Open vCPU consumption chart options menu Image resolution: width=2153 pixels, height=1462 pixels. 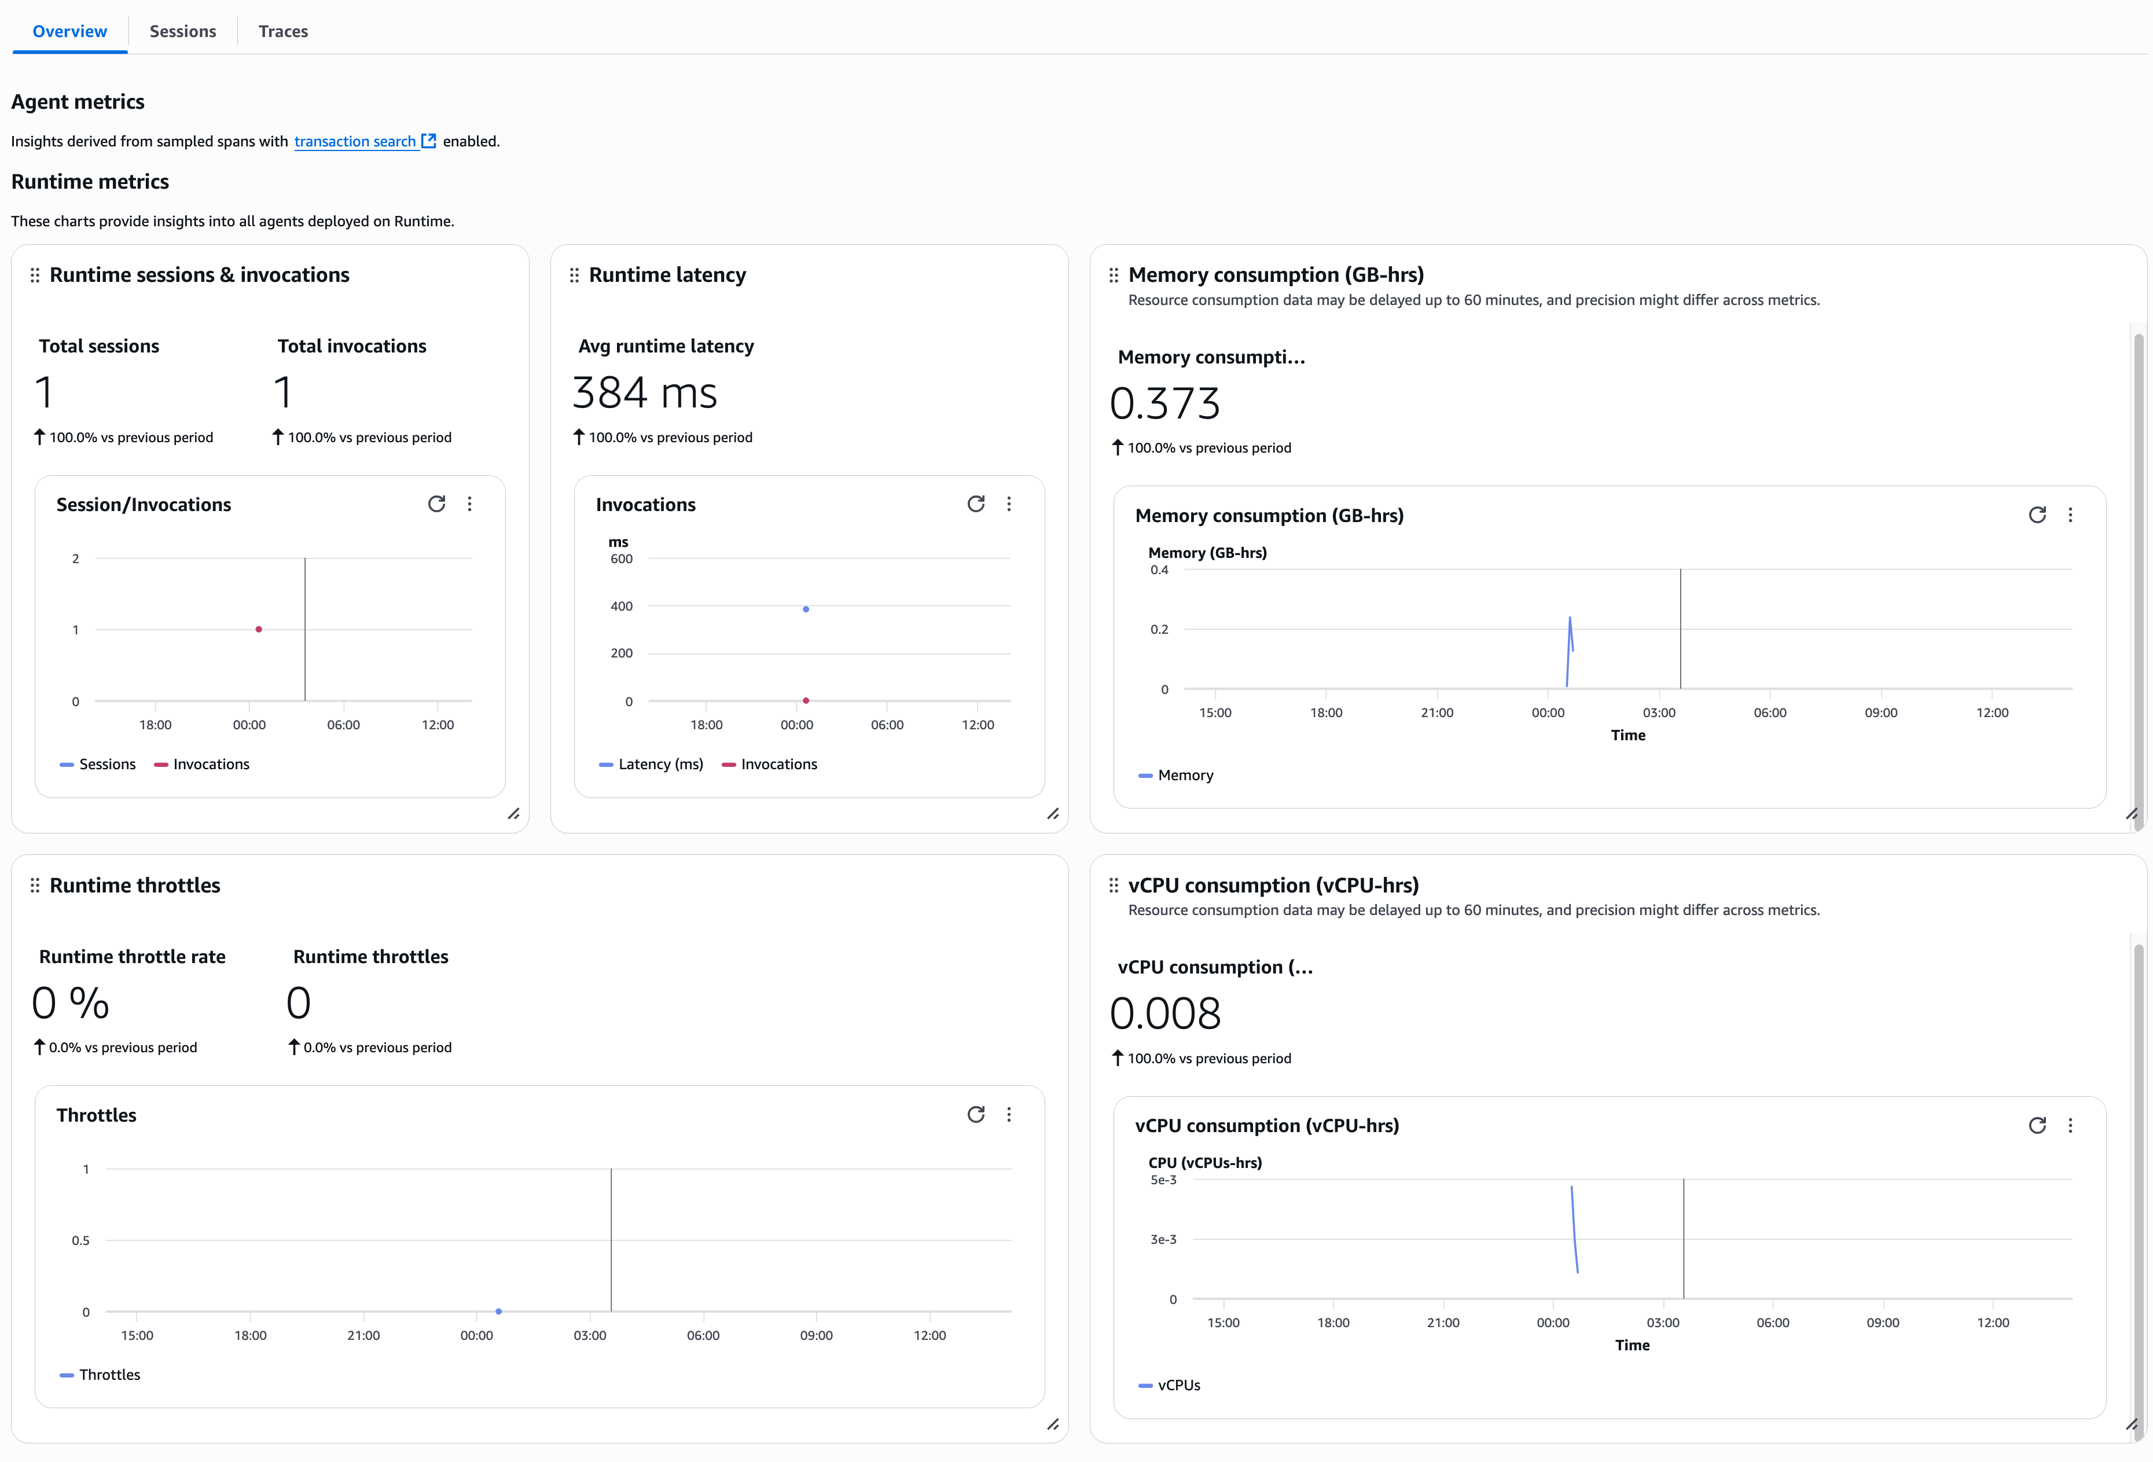2071,1126
